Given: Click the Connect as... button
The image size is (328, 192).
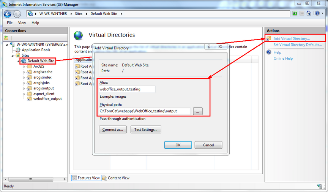Looking at the screenshot, I should point(112,130).
